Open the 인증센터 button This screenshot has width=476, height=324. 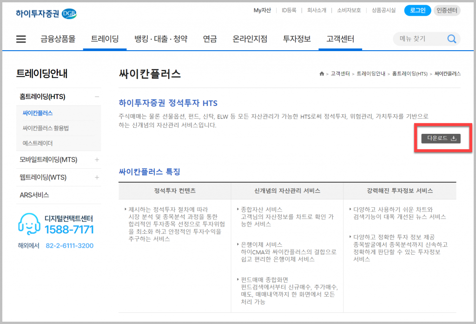(447, 10)
